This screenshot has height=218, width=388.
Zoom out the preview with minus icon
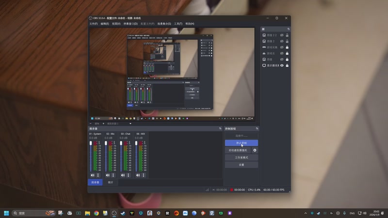click(91, 124)
